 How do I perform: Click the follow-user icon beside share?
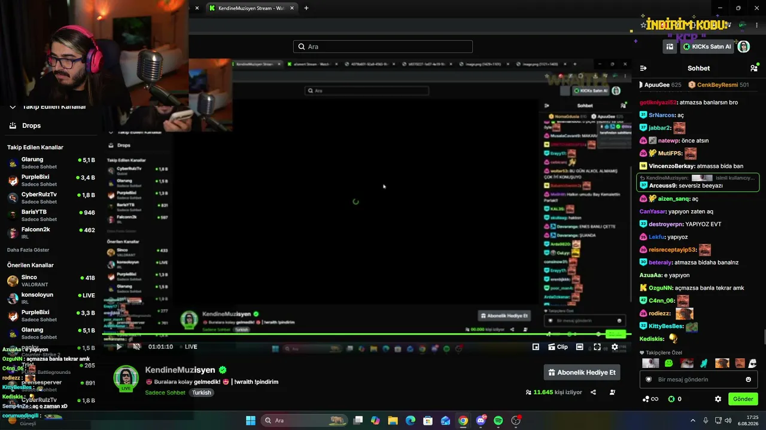612,392
